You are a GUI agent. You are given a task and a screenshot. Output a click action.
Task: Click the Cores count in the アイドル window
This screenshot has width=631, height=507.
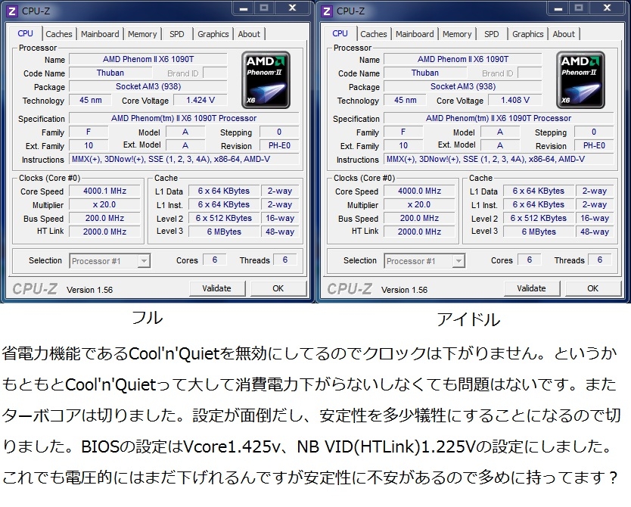pos(529,260)
